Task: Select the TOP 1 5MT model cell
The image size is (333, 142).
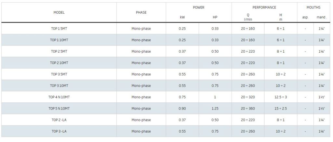Action: coord(59,29)
